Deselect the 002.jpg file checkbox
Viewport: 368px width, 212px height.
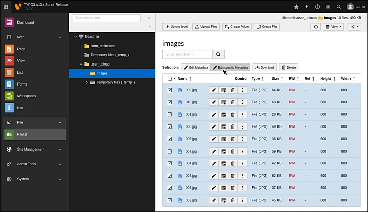point(170,200)
